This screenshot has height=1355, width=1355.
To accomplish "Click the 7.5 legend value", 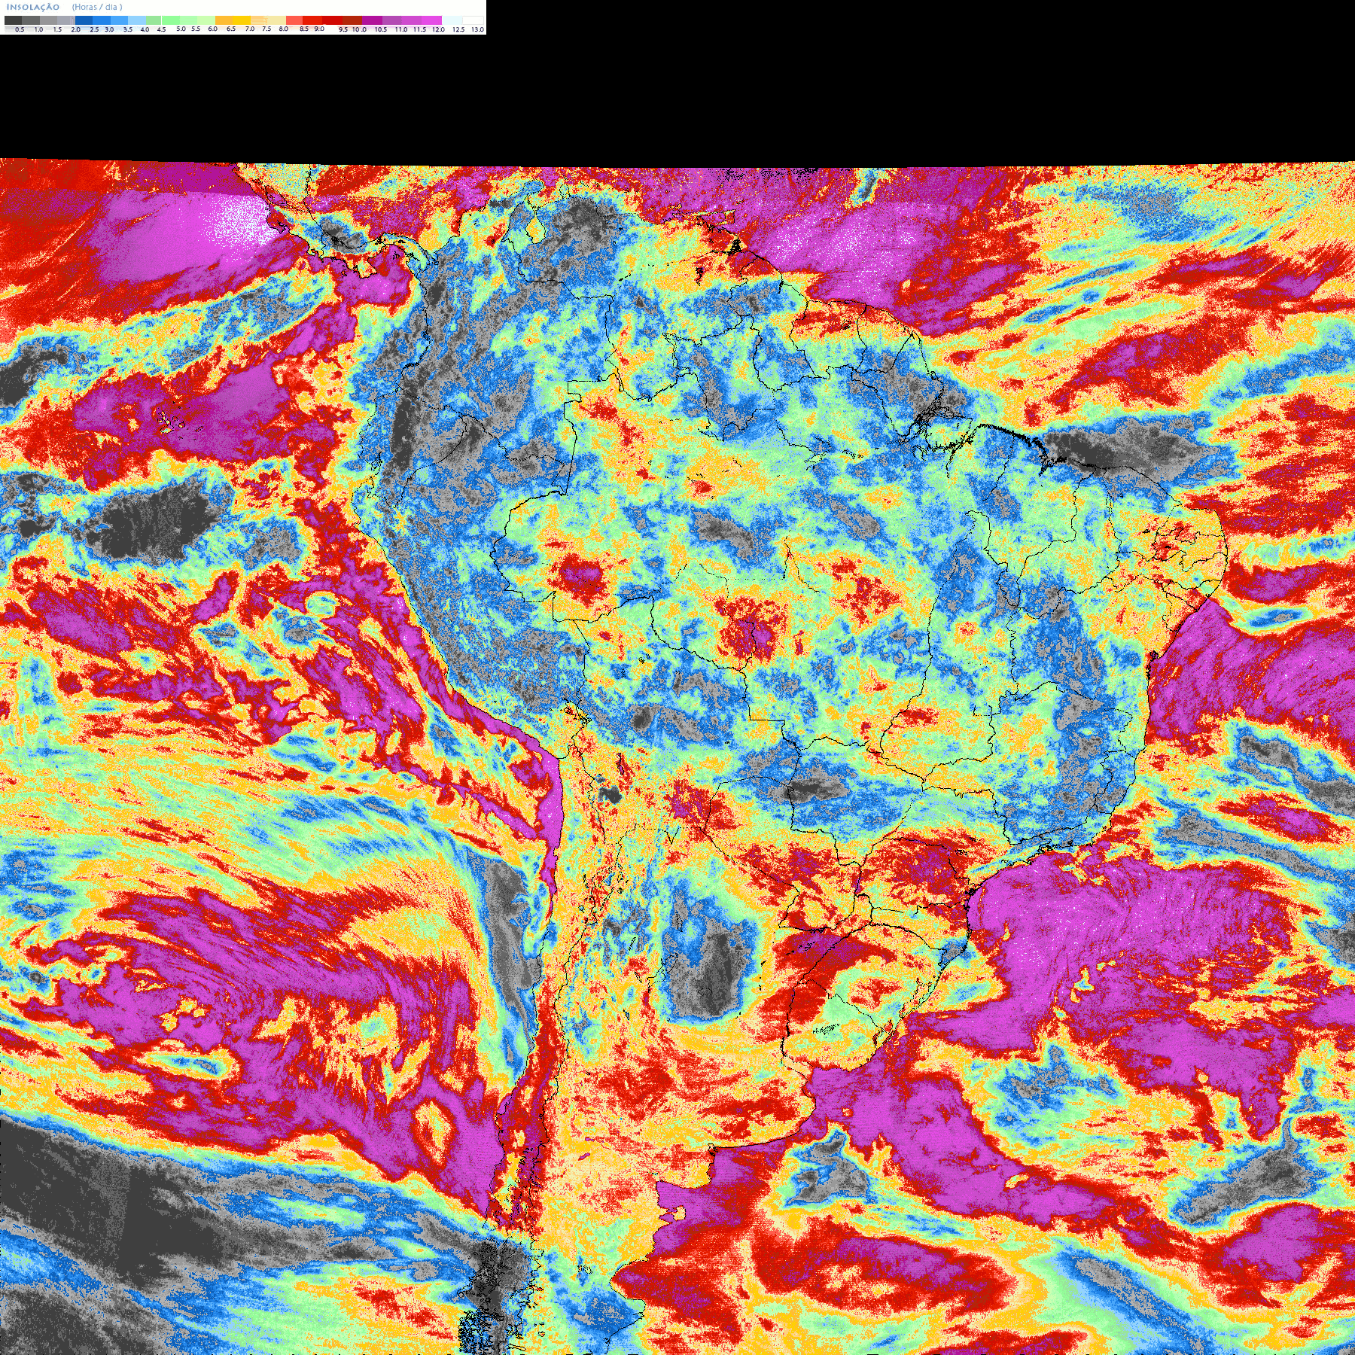I will tap(266, 29).
